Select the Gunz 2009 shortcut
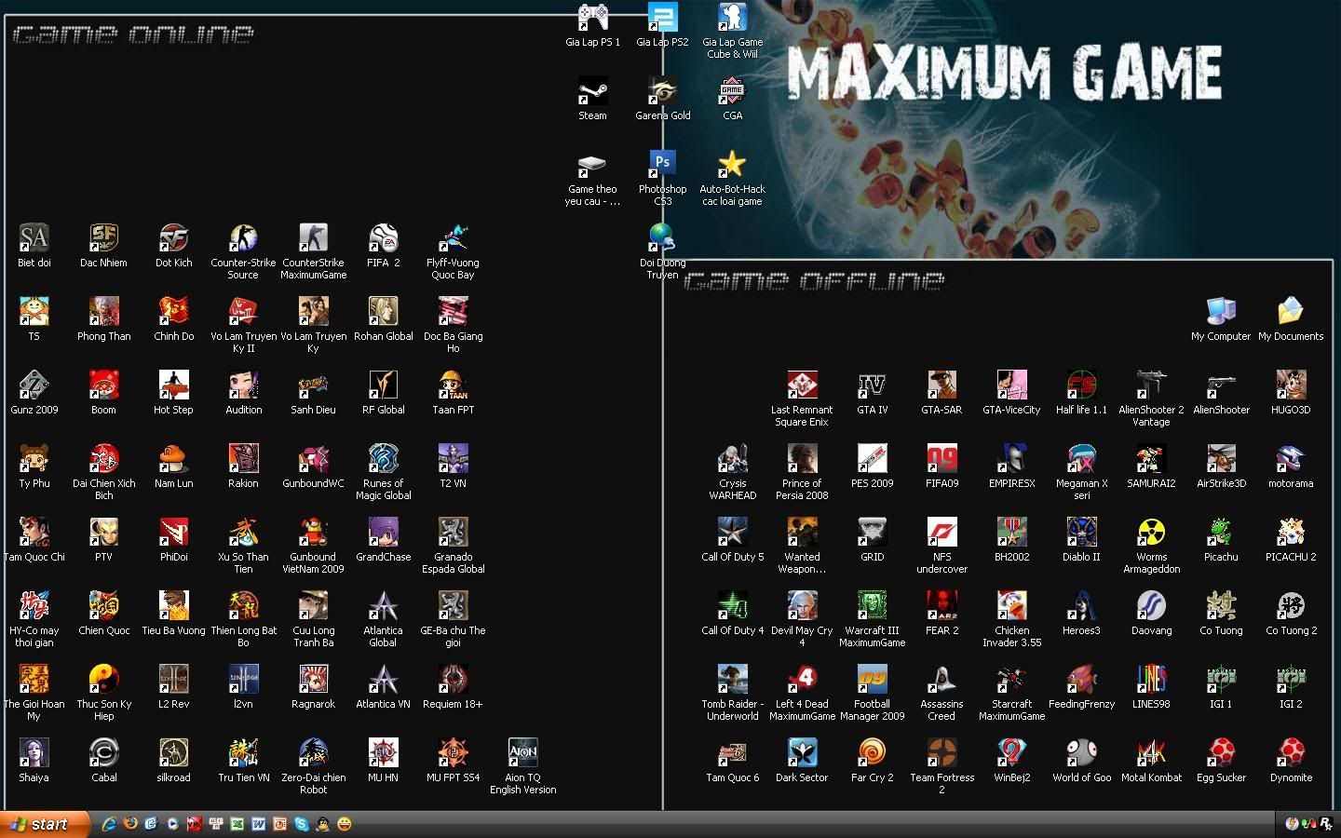Viewport: 1341px width, 838px height. click(x=34, y=385)
